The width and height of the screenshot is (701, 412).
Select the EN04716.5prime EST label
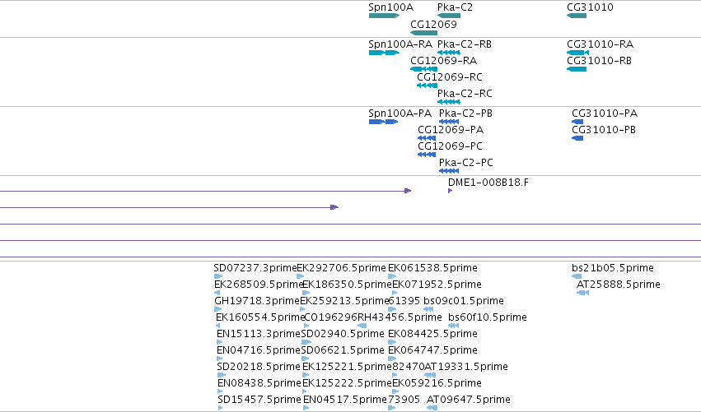point(259,350)
